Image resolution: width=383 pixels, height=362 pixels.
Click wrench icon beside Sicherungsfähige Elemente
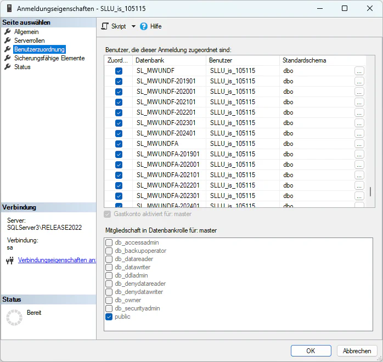[x=8, y=58]
